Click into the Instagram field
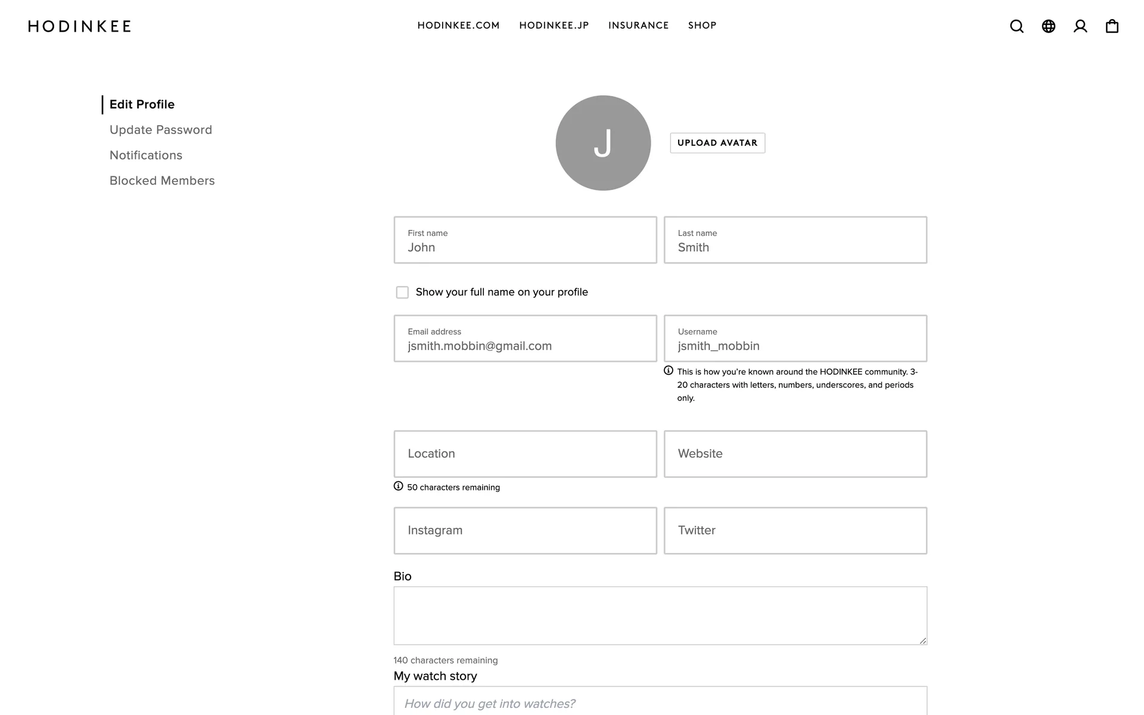This screenshot has height=715, width=1144. [525, 530]
